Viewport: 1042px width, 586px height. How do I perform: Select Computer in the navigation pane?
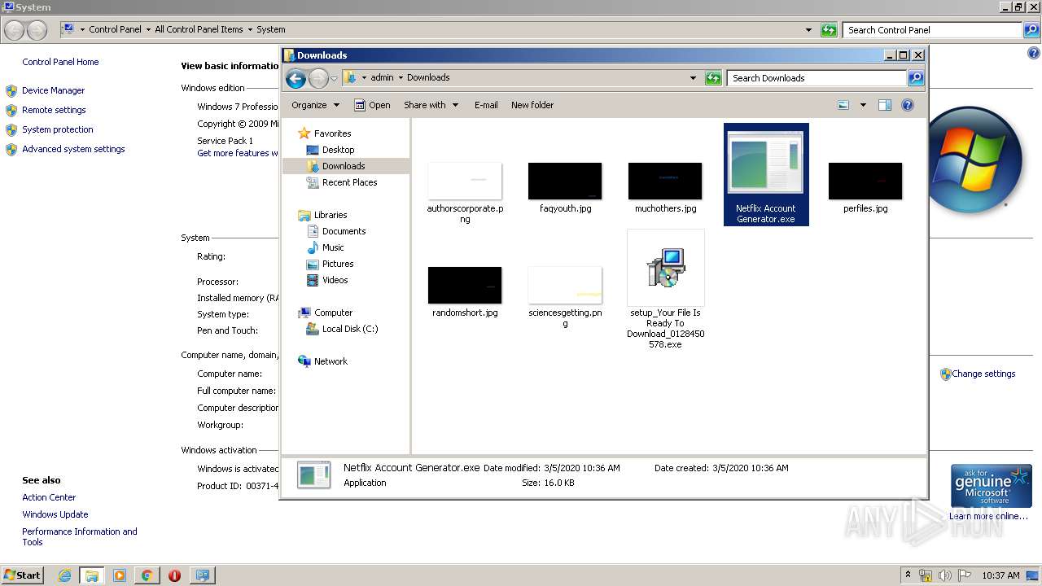[326, 313]
